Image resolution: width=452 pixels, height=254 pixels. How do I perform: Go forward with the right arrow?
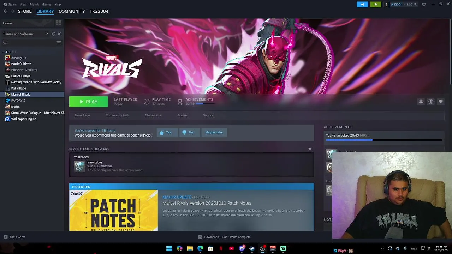(x=13, y=11)
